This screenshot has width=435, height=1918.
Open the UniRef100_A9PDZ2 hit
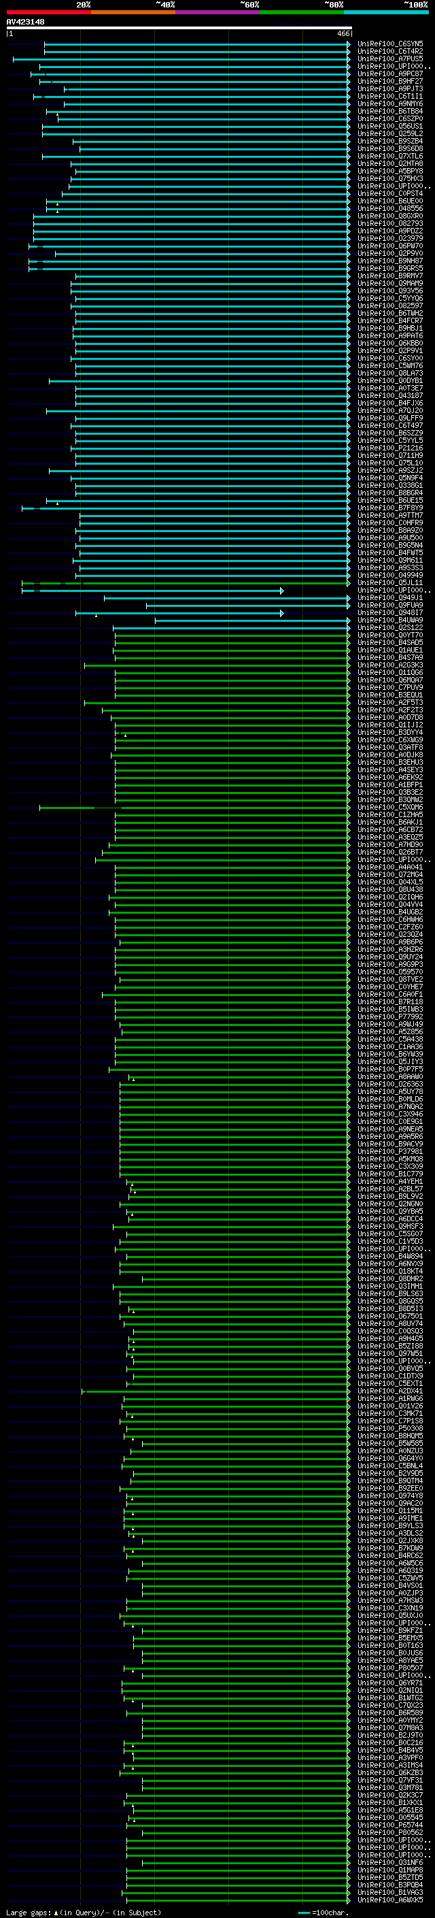[390, 231]
